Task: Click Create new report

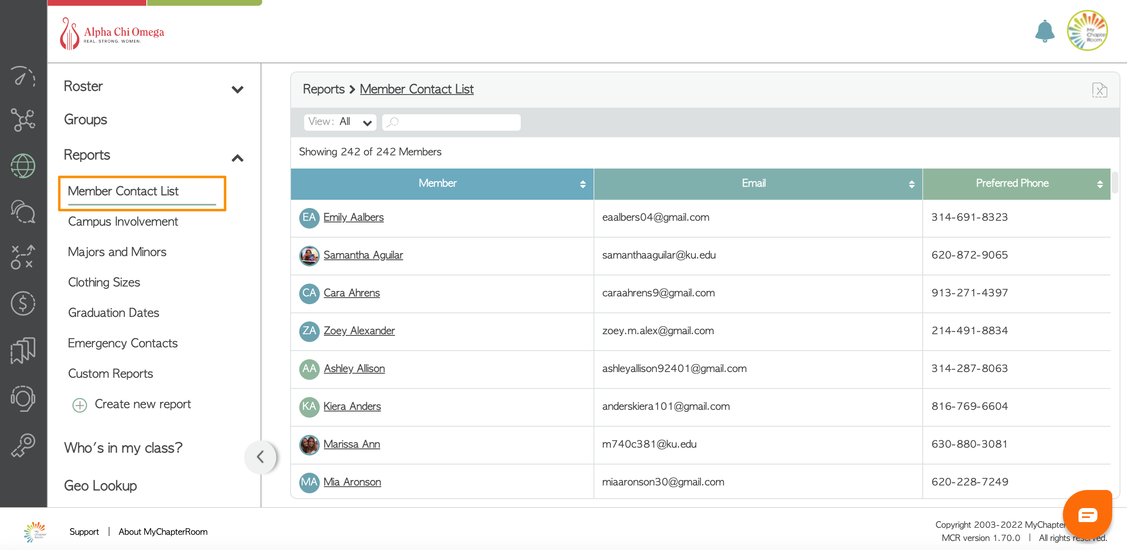Action: [x=142, y=404]
